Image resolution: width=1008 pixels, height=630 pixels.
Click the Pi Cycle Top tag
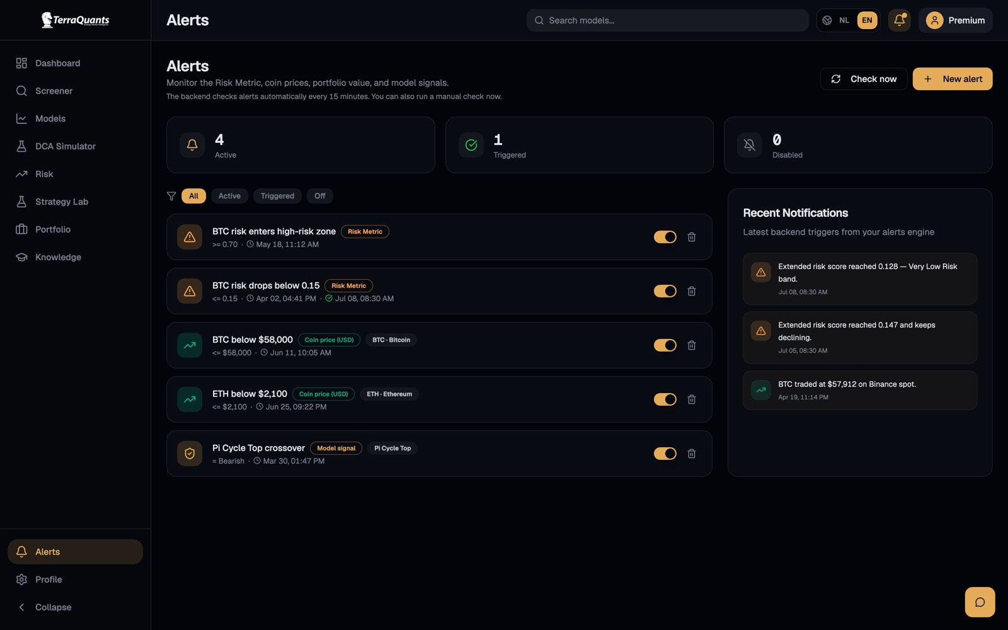392,448
